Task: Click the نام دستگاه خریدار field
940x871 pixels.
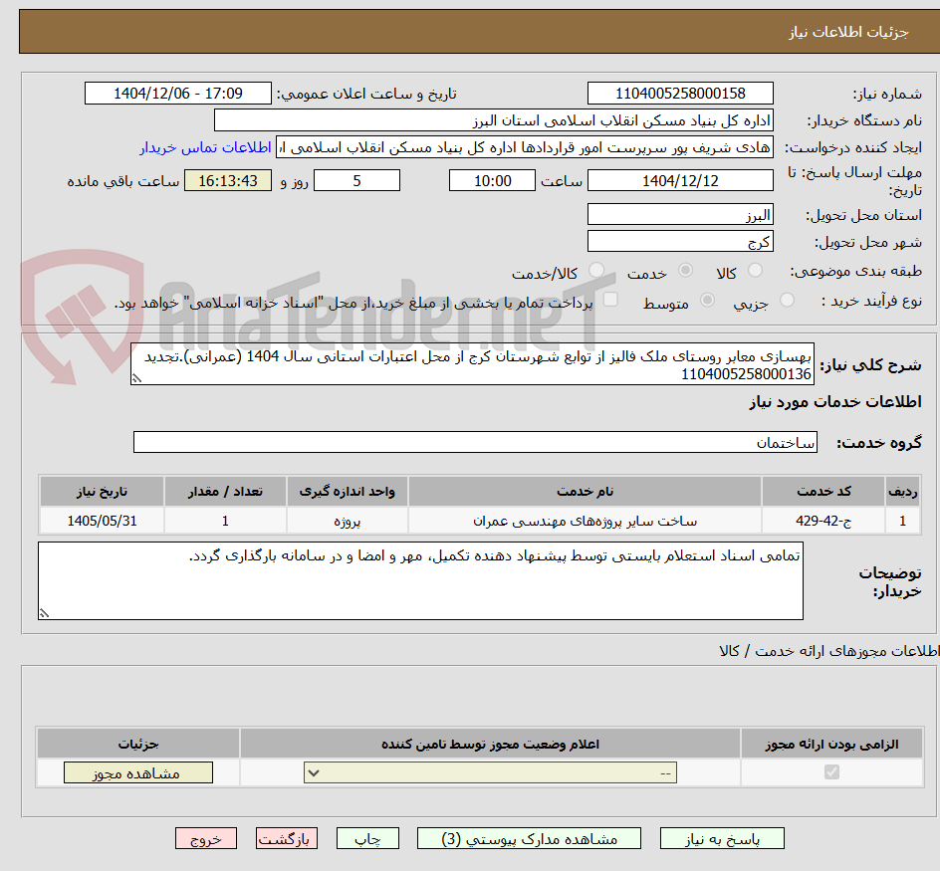Action: (x=493, y=120)
